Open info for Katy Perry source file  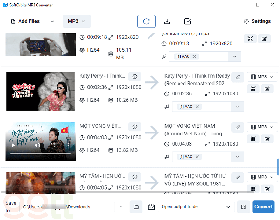tap(135, 77)
